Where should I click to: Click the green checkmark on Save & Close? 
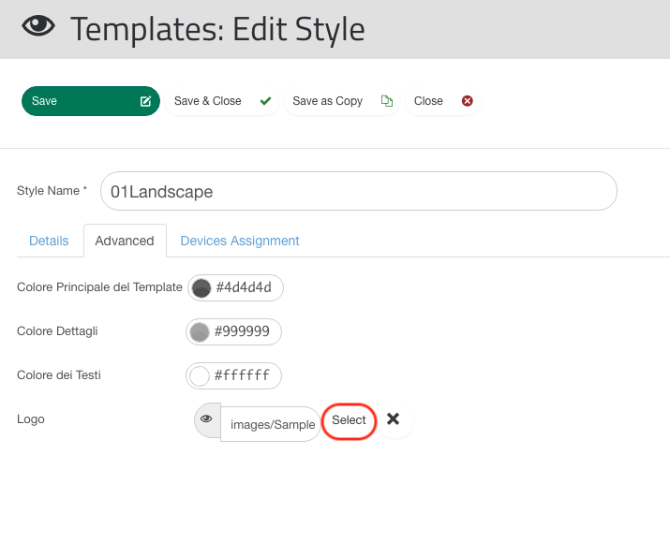[265, 101]
